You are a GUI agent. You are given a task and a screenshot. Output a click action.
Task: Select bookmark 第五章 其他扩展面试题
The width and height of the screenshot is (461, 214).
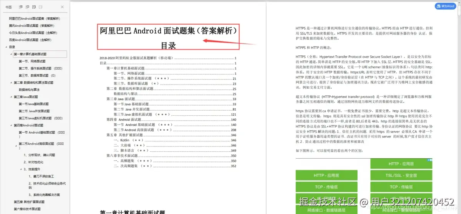coord(30,202)
